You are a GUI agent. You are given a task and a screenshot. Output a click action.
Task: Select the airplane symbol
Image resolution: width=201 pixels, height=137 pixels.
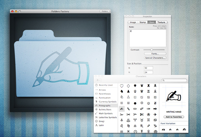point(155,114)
